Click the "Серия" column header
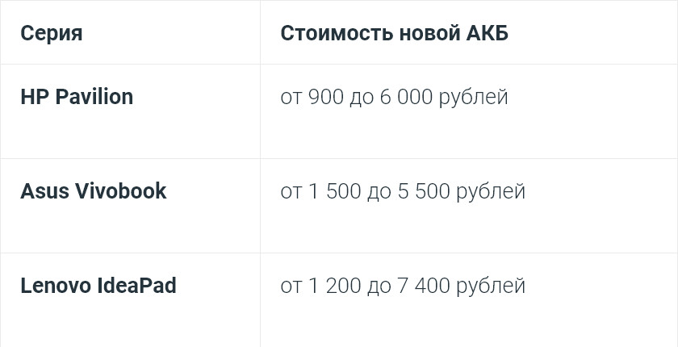Image resolution: width=678 pixels, height=347 pixels. point(51,34)
